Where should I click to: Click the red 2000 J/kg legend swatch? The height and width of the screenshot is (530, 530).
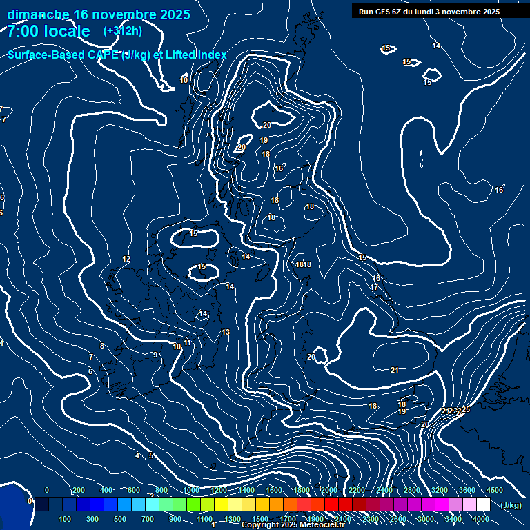tap(331, 504)
